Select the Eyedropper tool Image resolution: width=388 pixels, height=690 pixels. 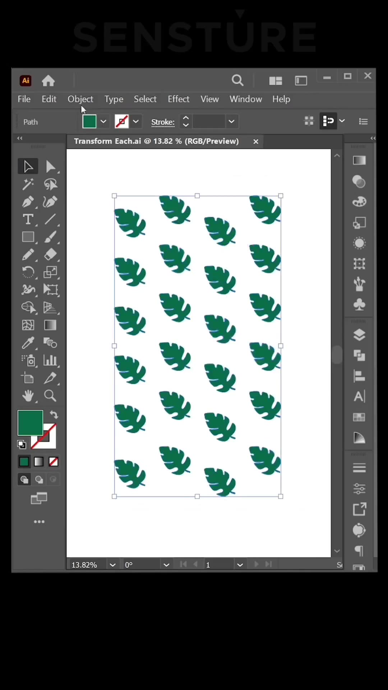point(28,342)
